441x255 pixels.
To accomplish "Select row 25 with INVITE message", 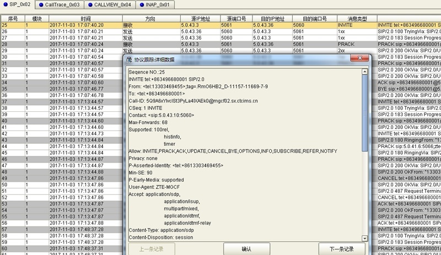I will [220, 25].
